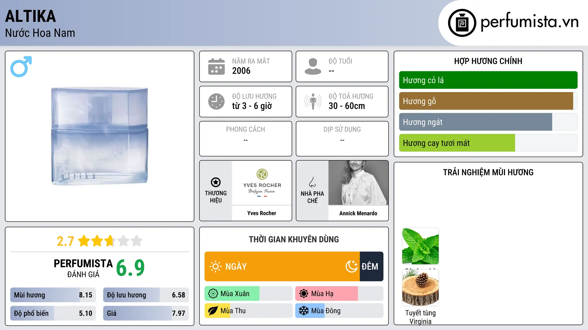The height and width of the screenshot is (330, 588).
Task: Click the Năm ra mắt label
Action: point(251,61)
